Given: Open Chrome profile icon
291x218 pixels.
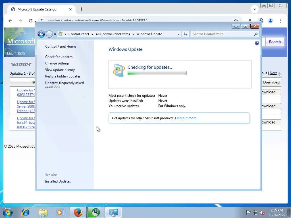Looking at the screenshot, I should 271,21.
